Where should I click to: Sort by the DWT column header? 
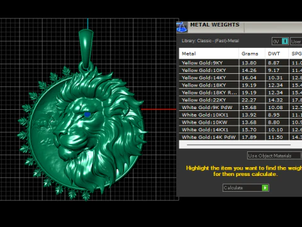coord(277,54)
